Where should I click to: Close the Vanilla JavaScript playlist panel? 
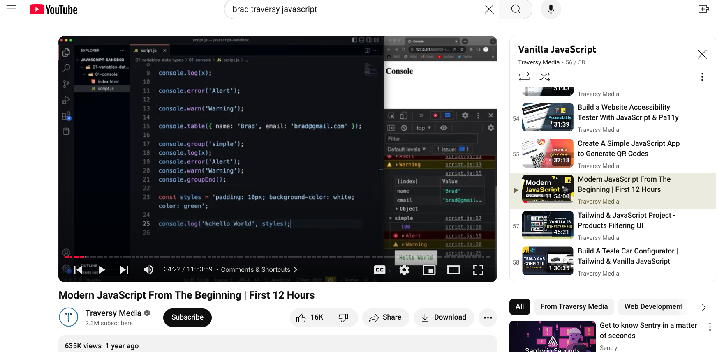click(702, 54)
